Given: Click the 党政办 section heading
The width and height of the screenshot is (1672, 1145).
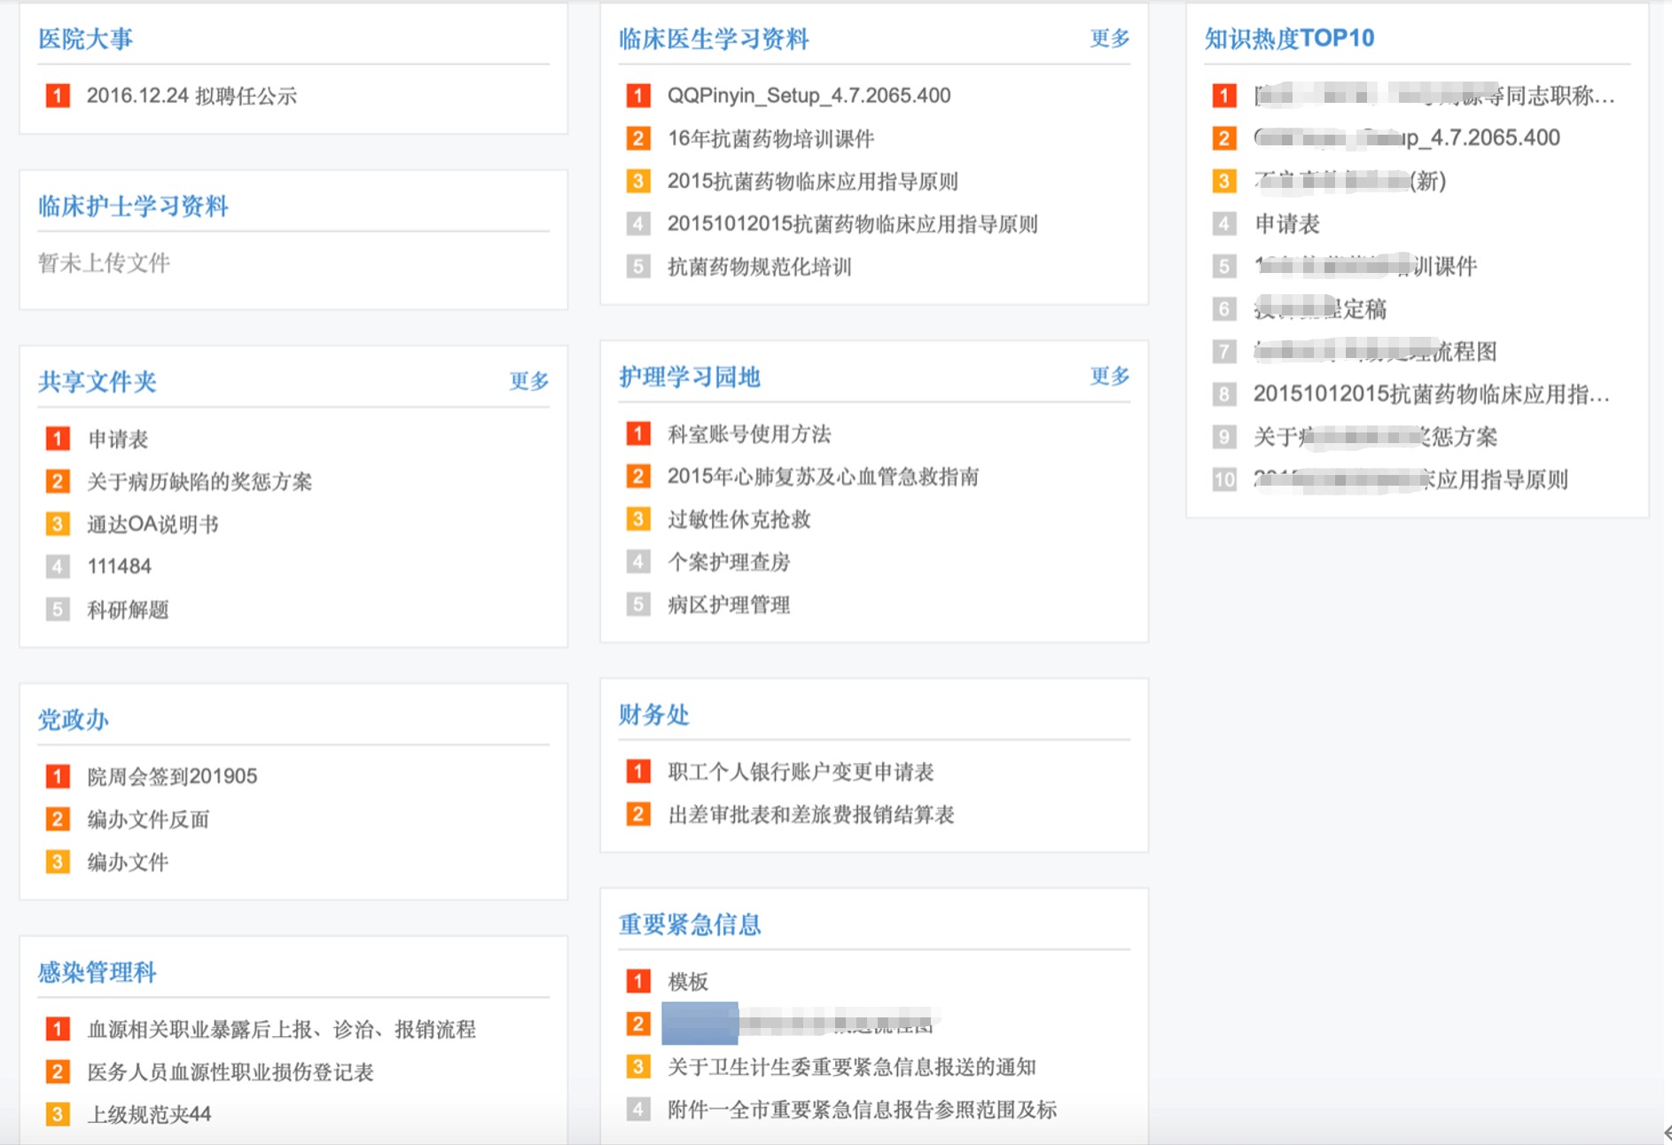Looking at the screenshot, I should pyautogui.click(x=73, y=719).
